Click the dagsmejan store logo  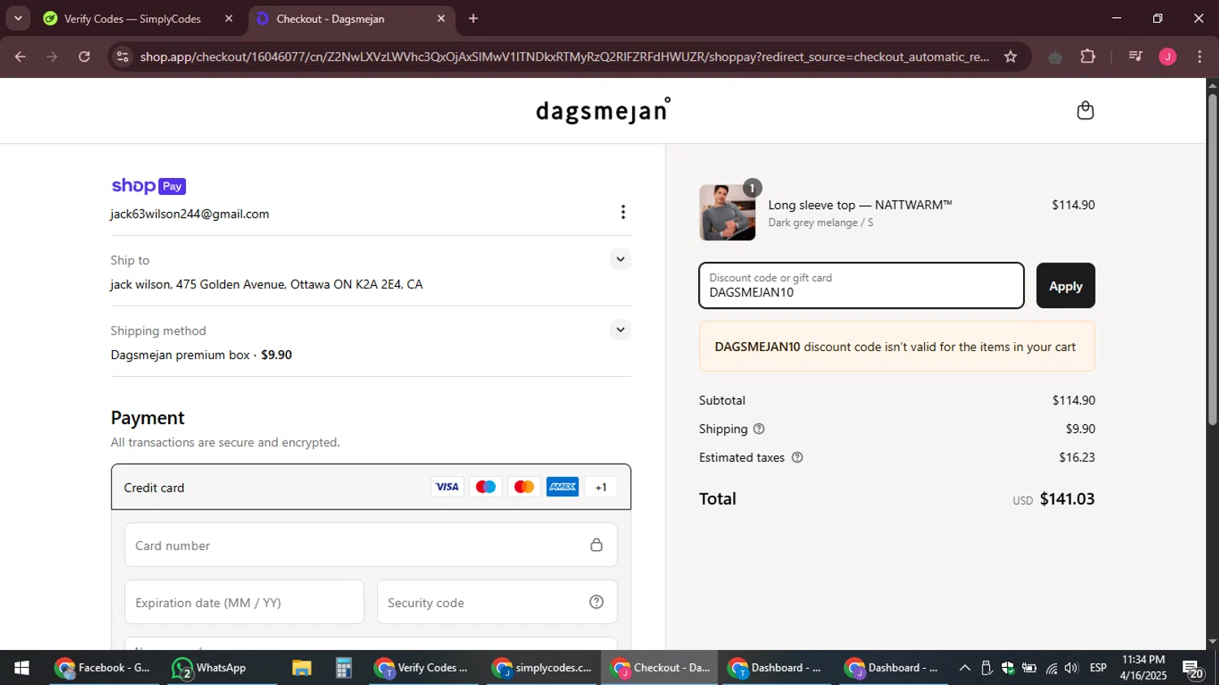tap(603, 111)
